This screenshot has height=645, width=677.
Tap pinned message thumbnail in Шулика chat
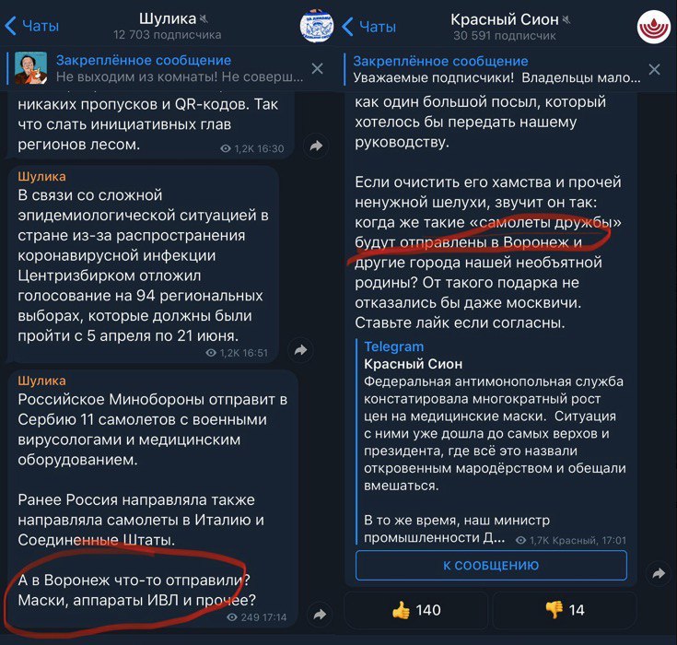pyautogui.click(x=31, y=68)
